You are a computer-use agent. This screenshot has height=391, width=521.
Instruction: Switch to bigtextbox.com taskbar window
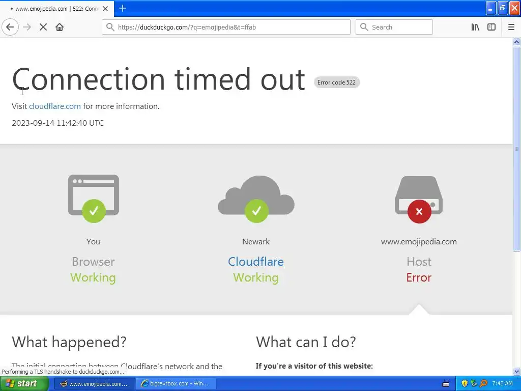176,384
